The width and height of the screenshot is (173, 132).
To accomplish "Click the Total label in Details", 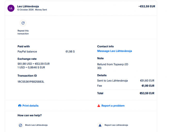I will point(100,93).
